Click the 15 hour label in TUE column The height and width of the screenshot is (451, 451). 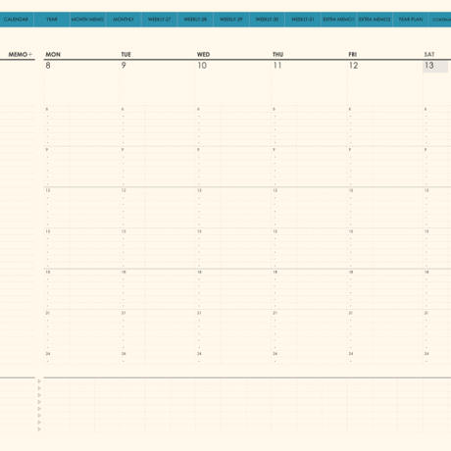coord(124,231)
